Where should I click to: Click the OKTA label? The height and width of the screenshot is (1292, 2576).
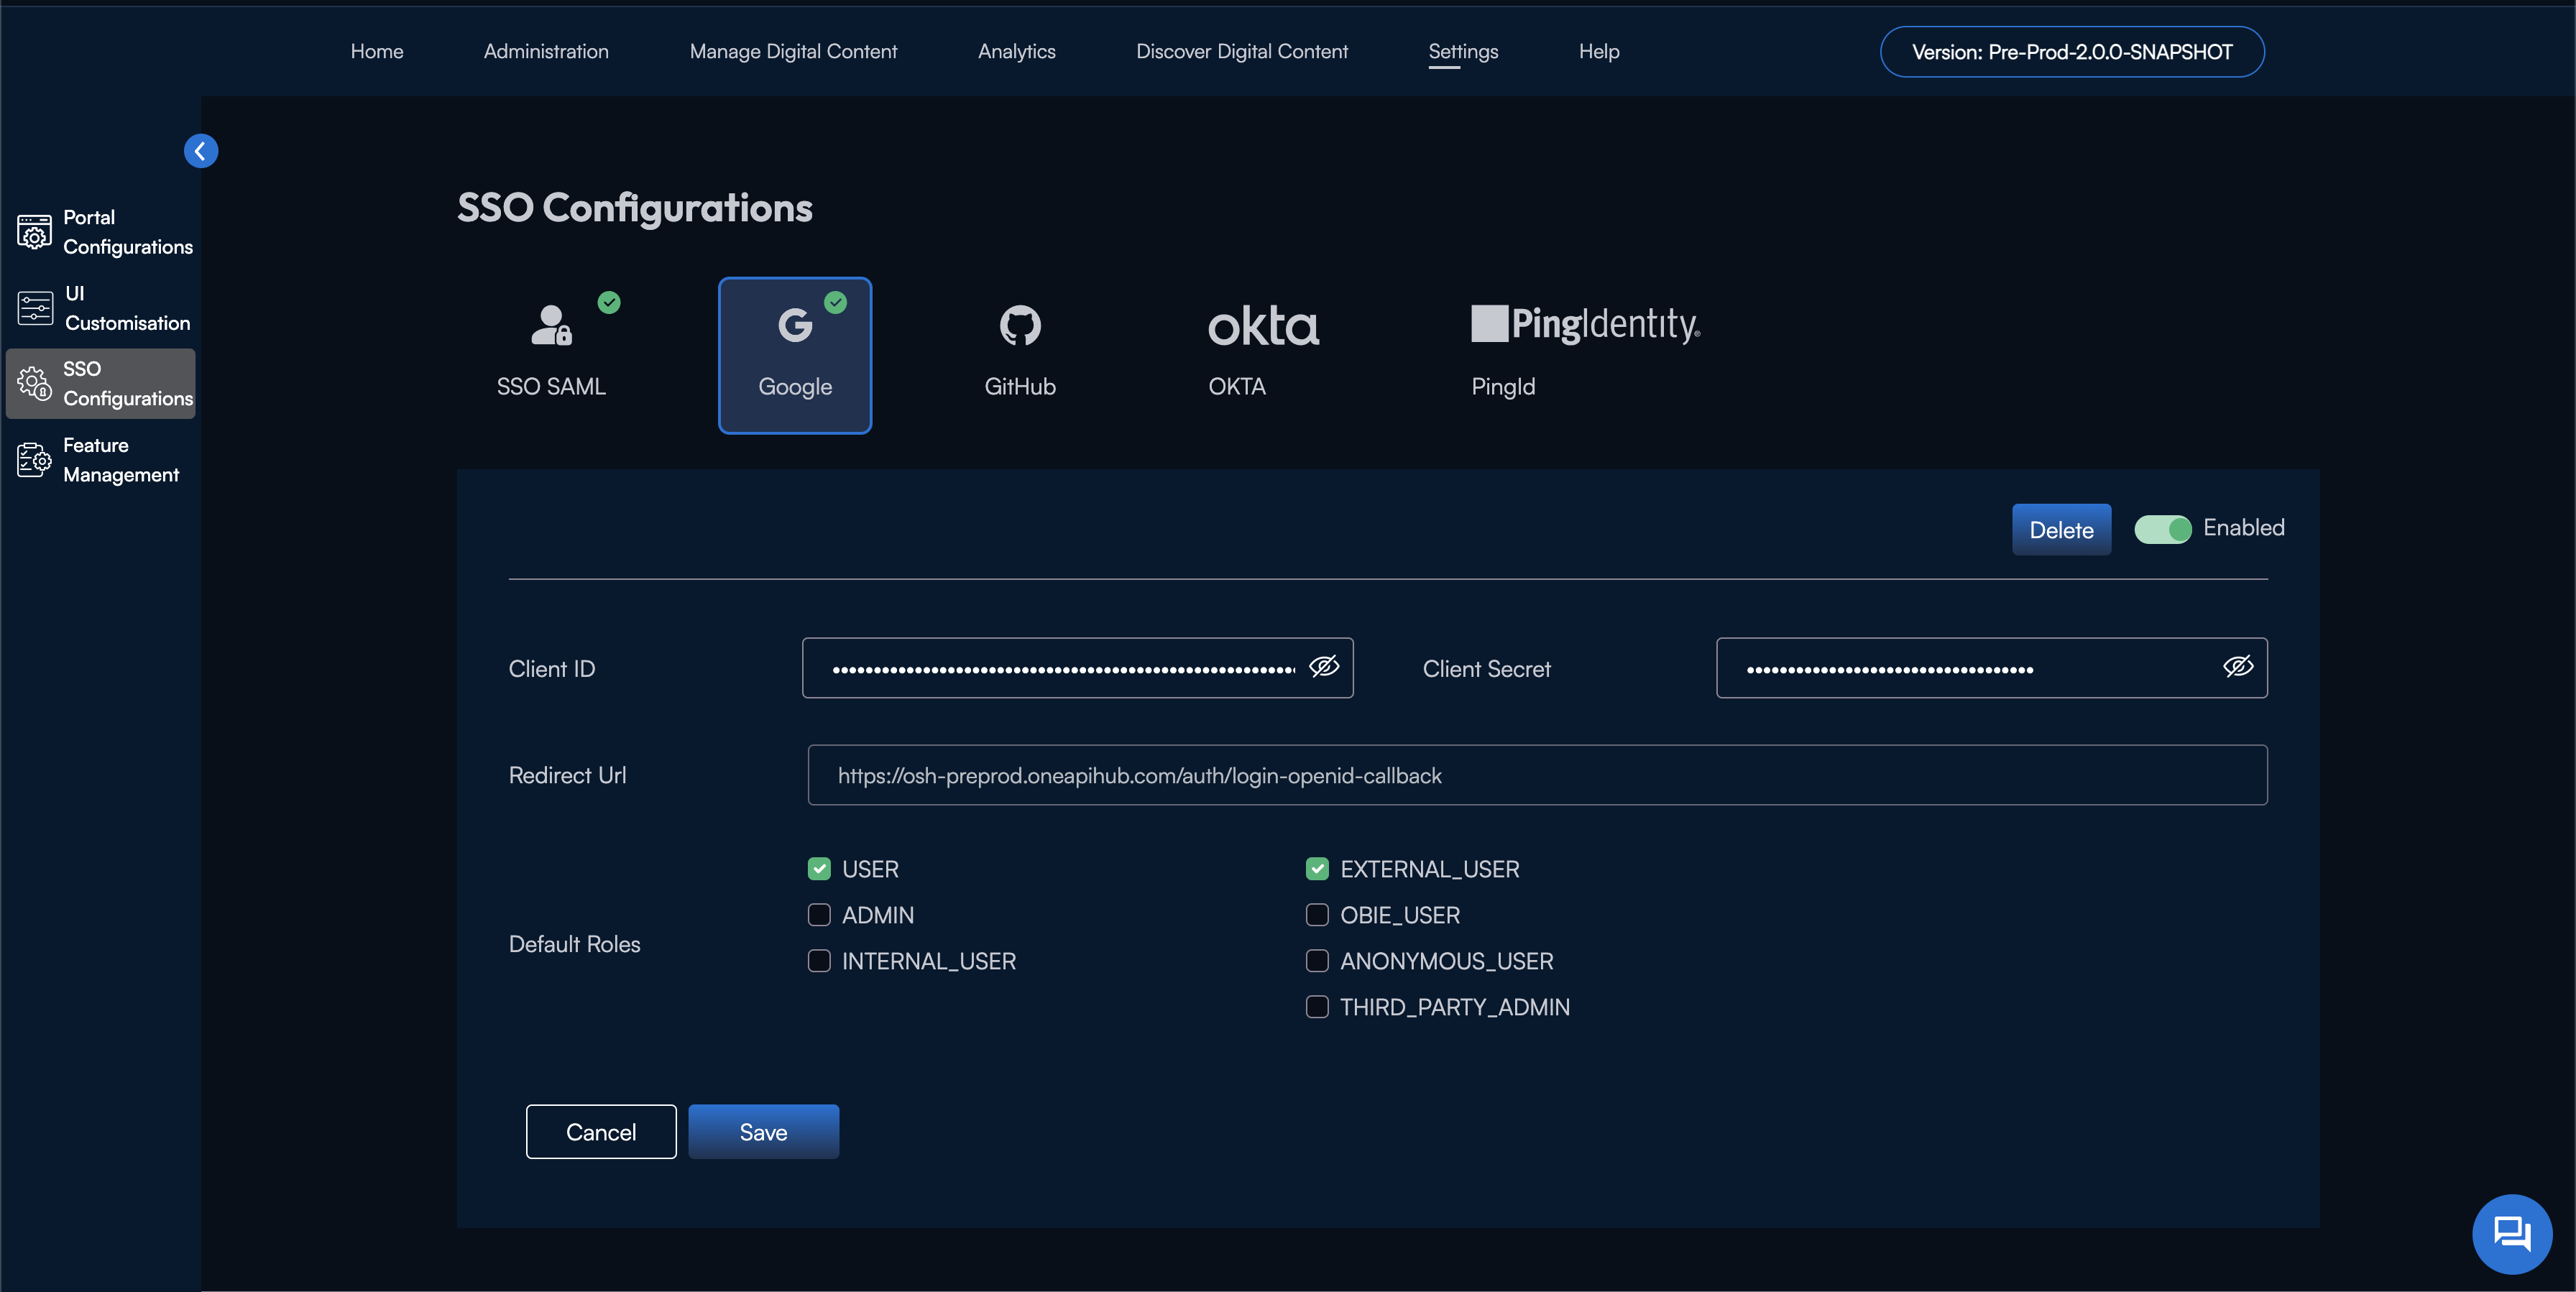tap(1237, 387)
